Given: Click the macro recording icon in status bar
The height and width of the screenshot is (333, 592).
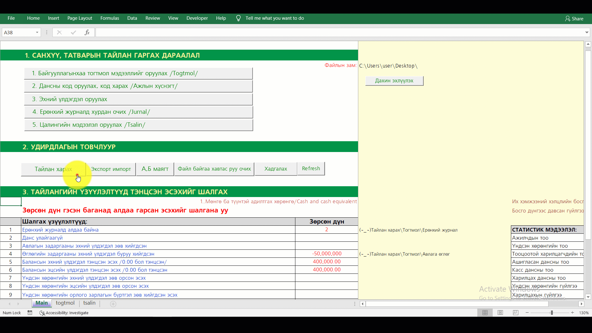Looking at the screenshot, I should pos(30,313).
